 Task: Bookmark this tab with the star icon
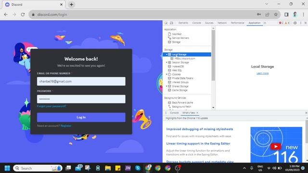(276, 14)
